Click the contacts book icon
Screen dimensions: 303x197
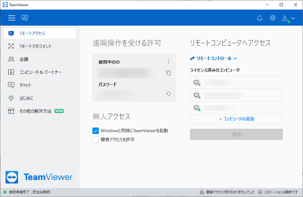tap(11, 72)
